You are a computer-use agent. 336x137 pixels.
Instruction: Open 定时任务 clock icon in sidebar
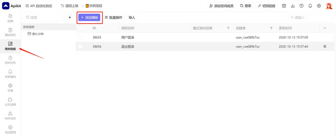tap(10, 58)
